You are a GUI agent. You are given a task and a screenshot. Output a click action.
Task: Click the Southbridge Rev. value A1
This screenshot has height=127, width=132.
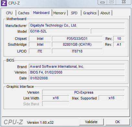tap(119, 44)
